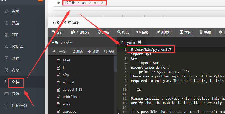Click 替换 replace in editor toolbar
Screen dimensions: 225x114
tap(143, 32)
